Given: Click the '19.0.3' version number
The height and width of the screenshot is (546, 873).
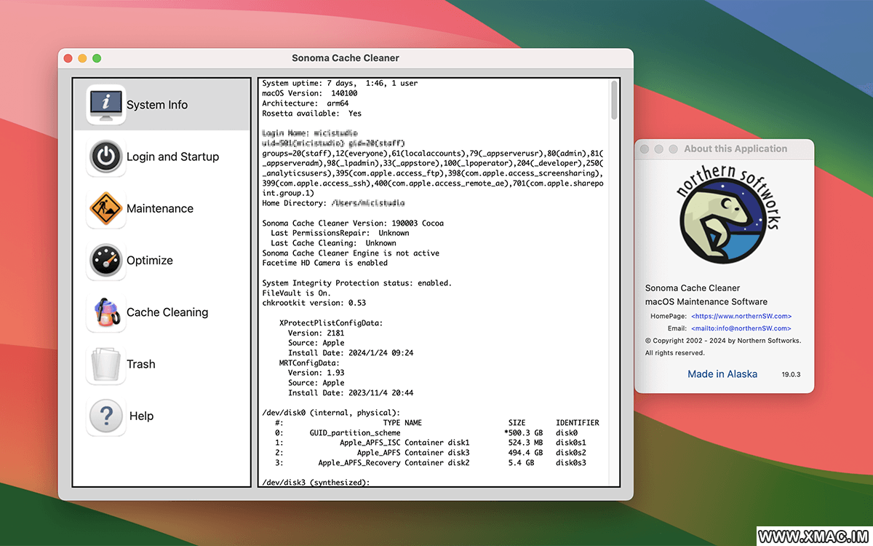Looking at the screenshot, I should tap(791, 374).
